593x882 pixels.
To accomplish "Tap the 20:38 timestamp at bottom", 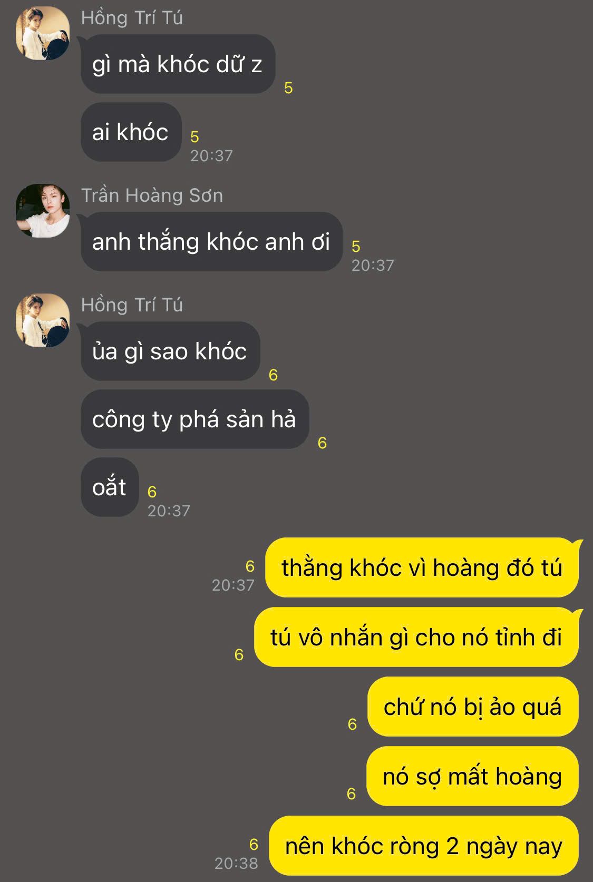I will 236,863.
